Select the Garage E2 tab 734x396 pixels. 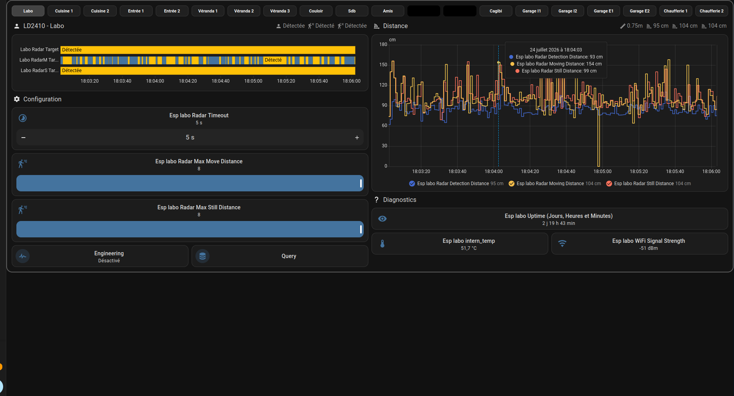pos(640,11)
